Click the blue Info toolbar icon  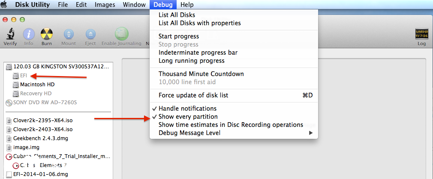(29, 34)
